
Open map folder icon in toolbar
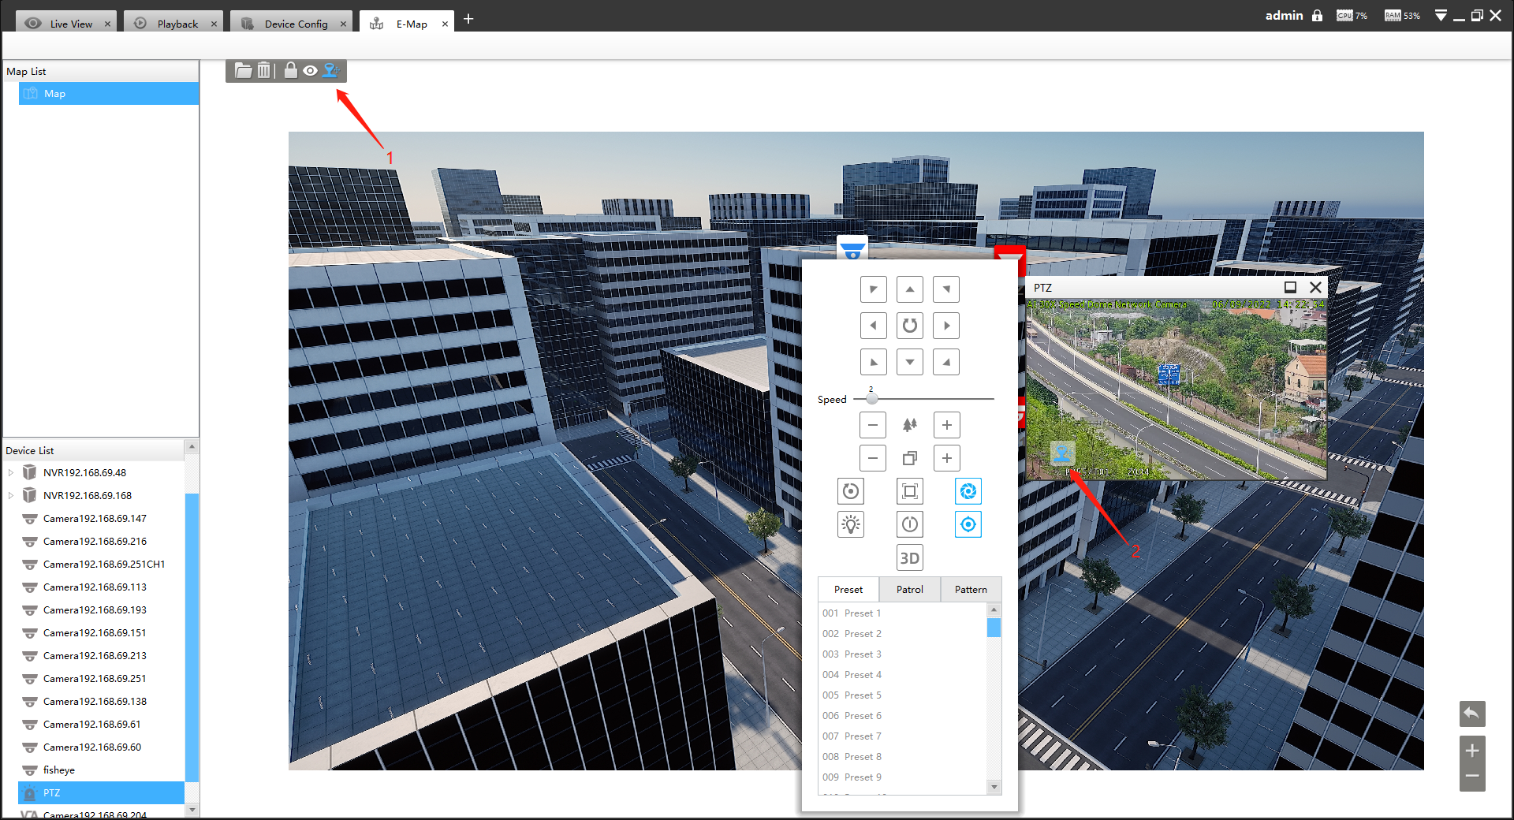[243, 71]
